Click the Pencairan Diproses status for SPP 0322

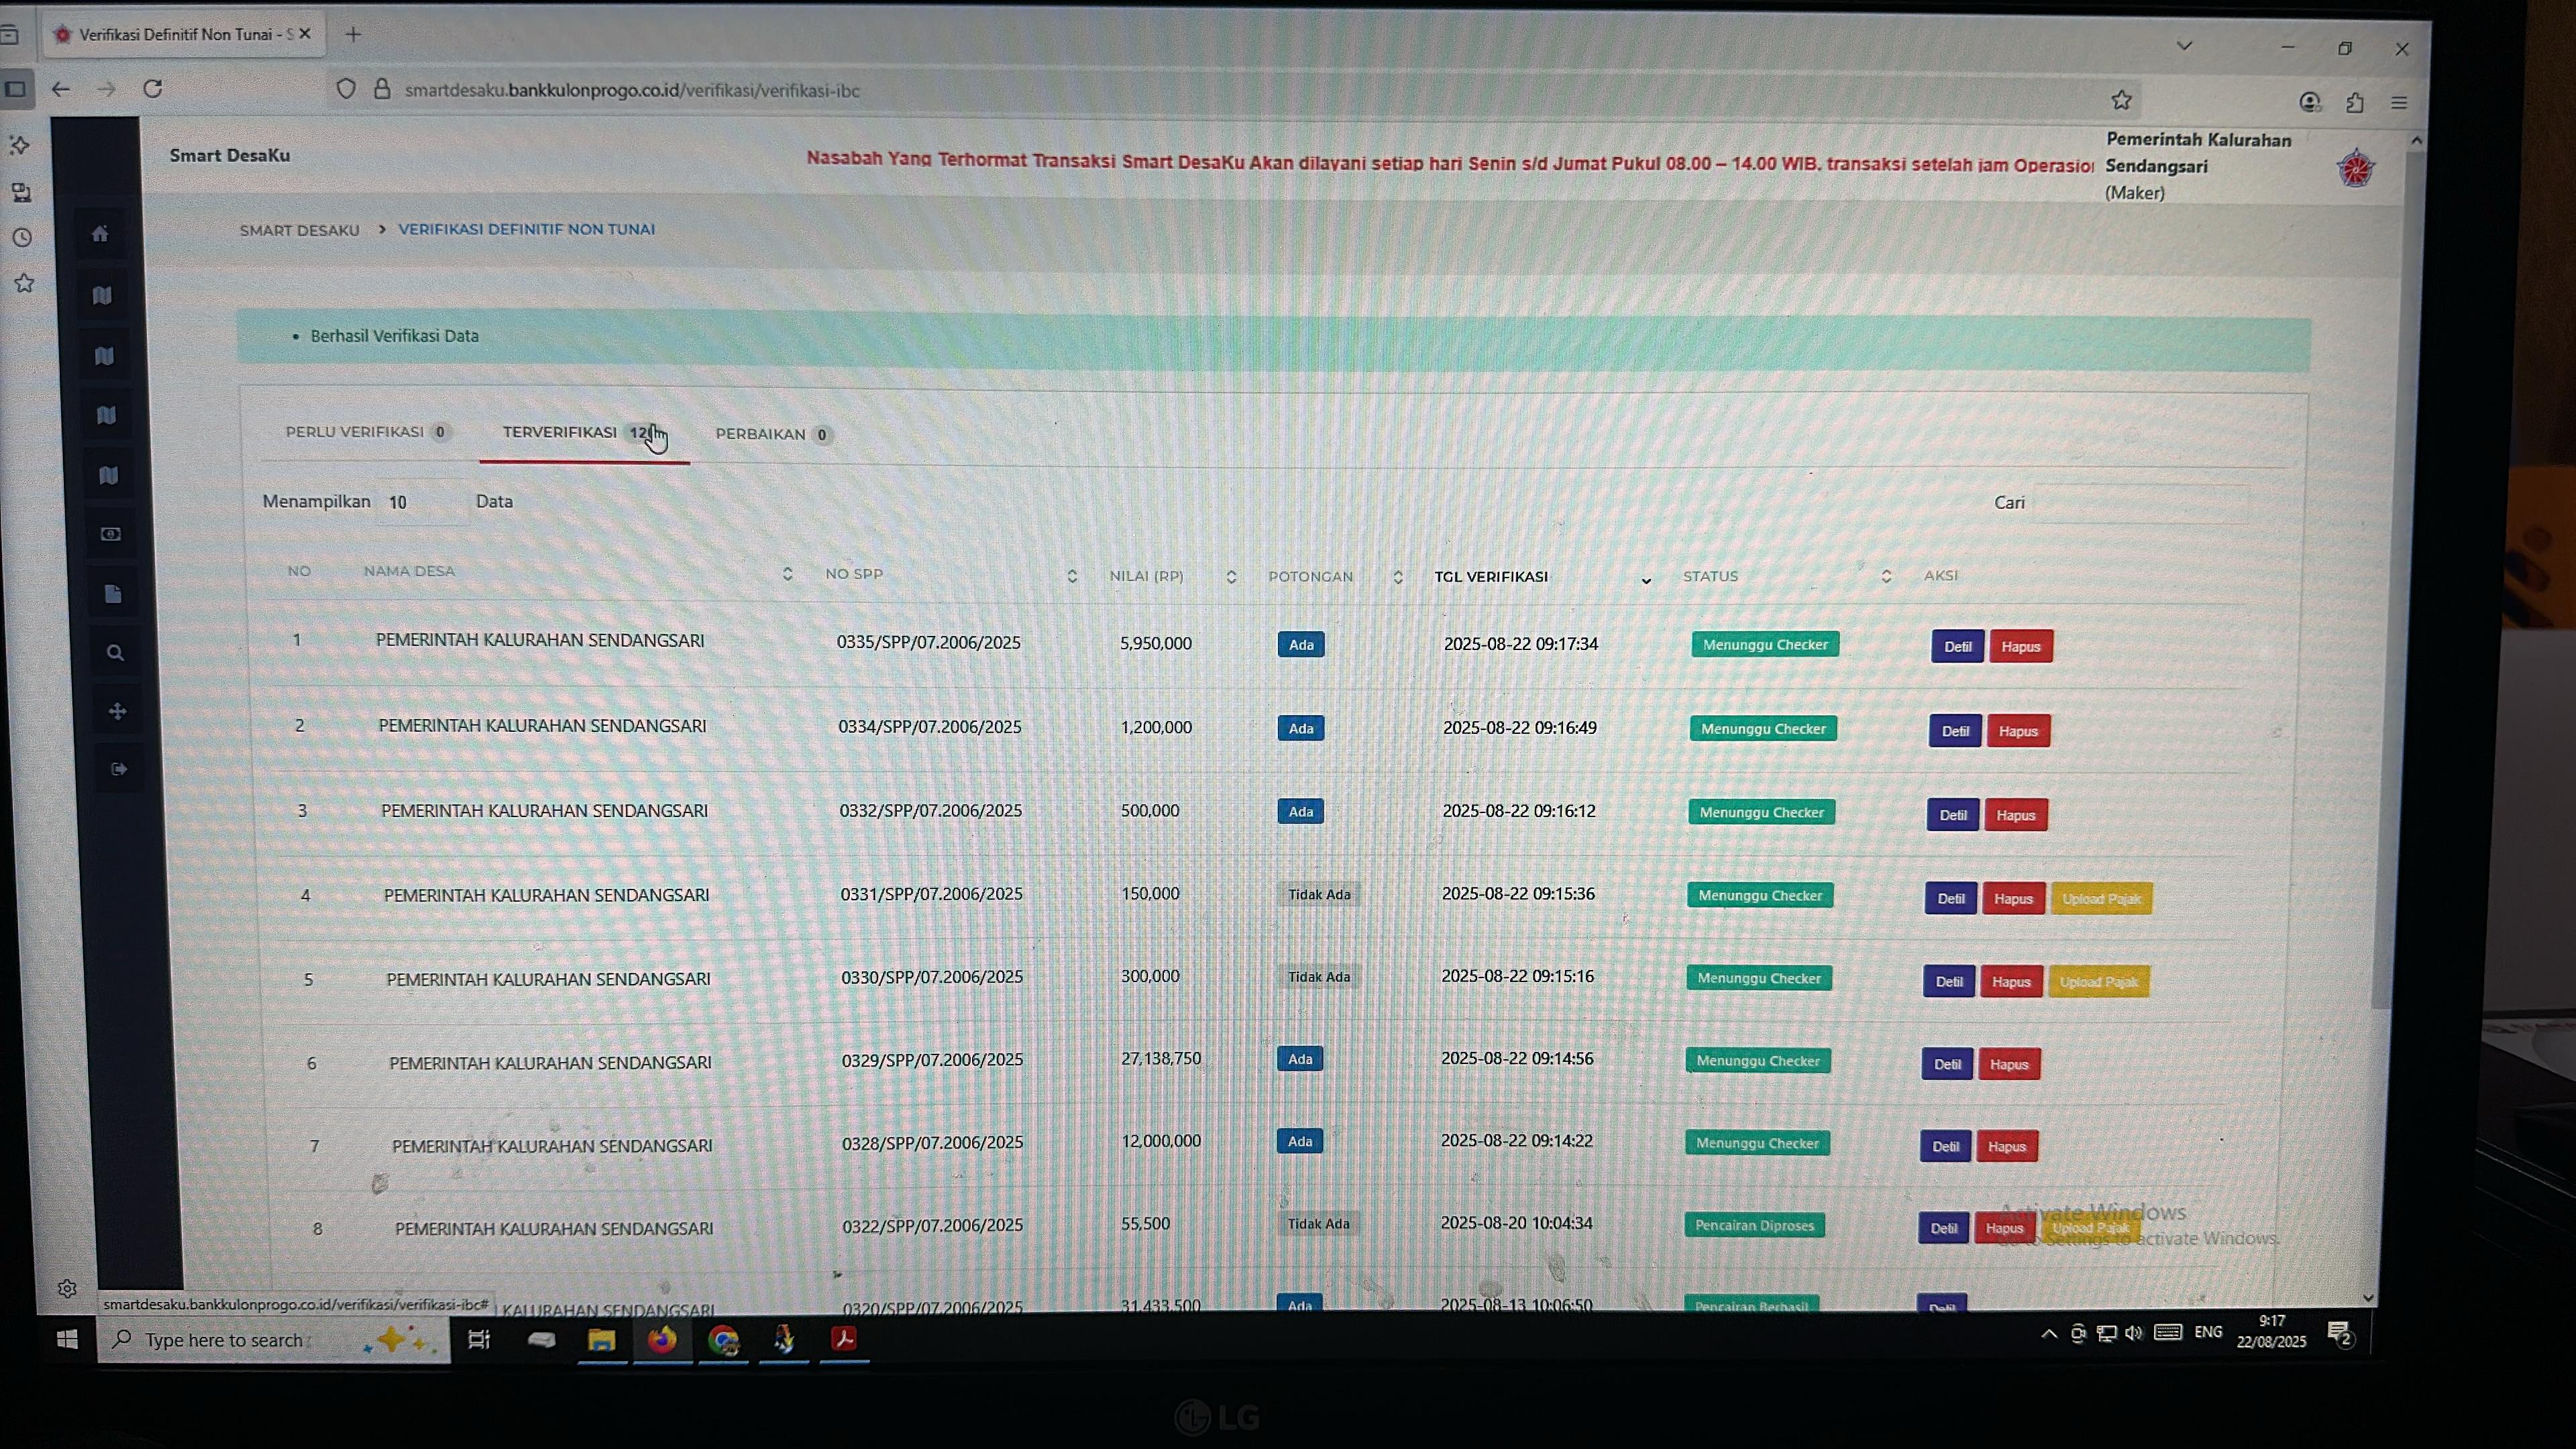(1754, 1225)
